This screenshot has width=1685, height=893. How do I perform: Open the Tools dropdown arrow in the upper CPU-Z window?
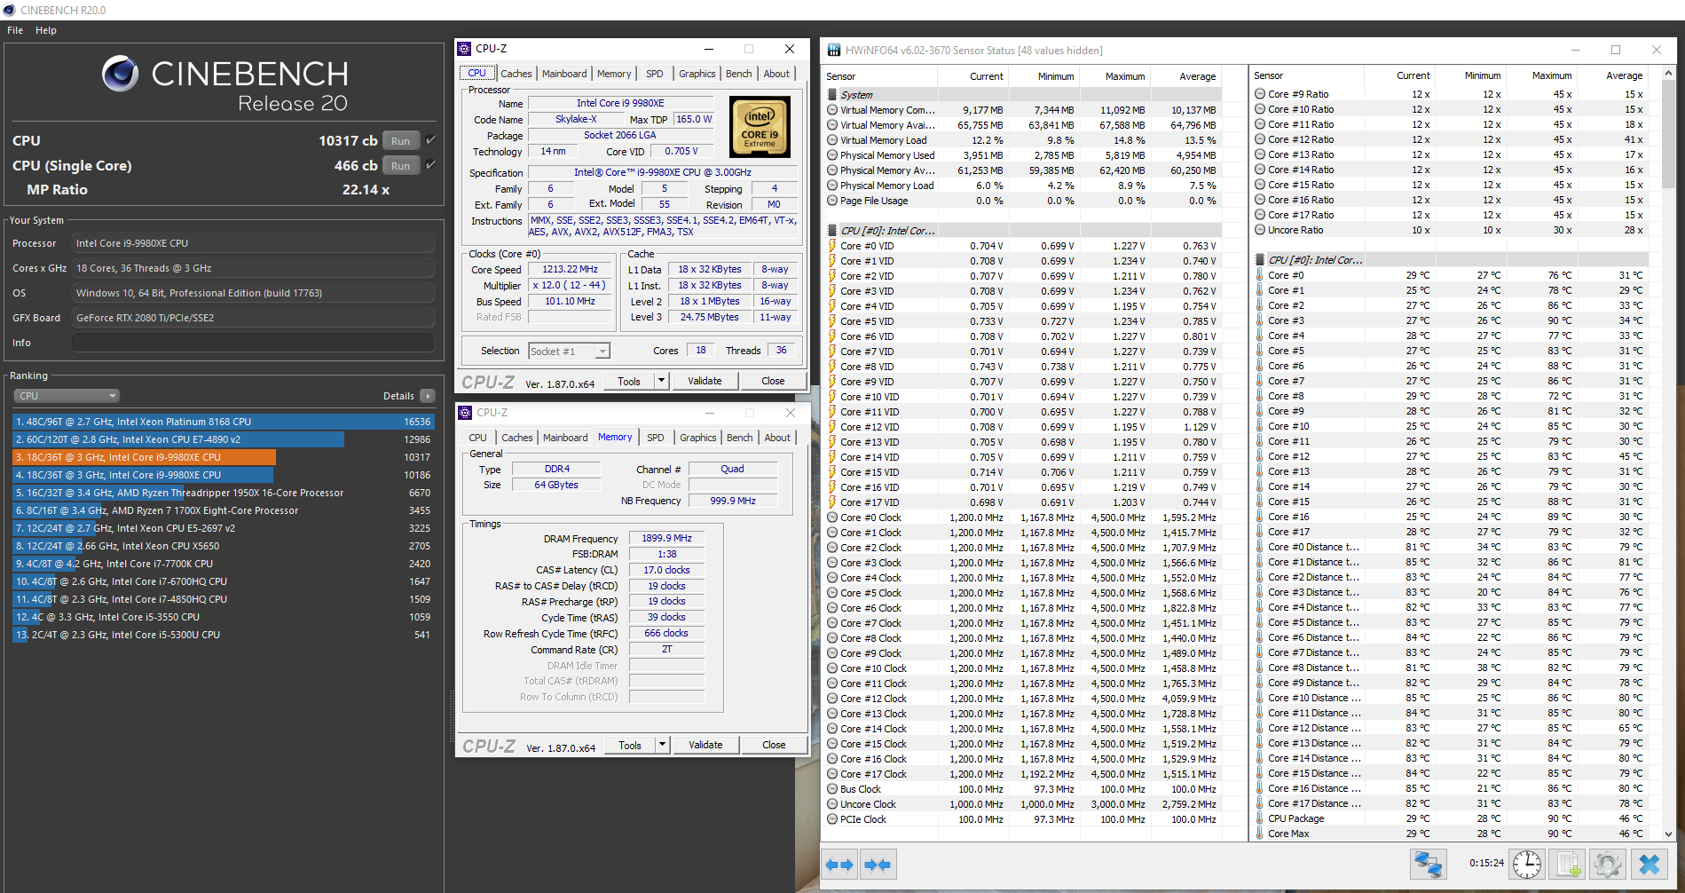[x=661, y=381]
